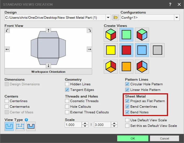The height and width of the screenshot is (143, 184).
Task: Browse for design file folder icon
Action: click(116, 18)
